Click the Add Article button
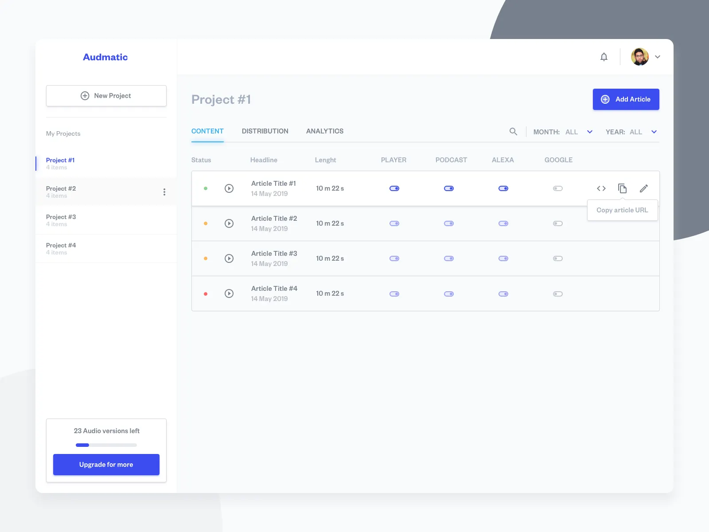Viewport: 709px width, 532px height. [x=626, y=99]
